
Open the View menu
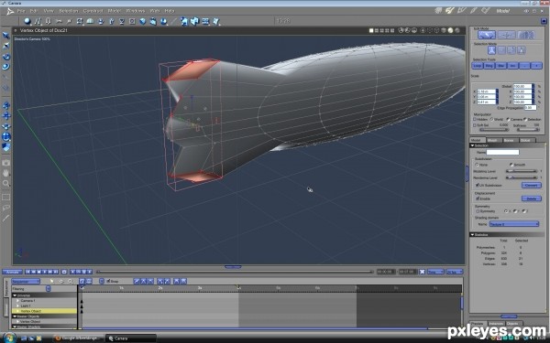pos(49,11)
